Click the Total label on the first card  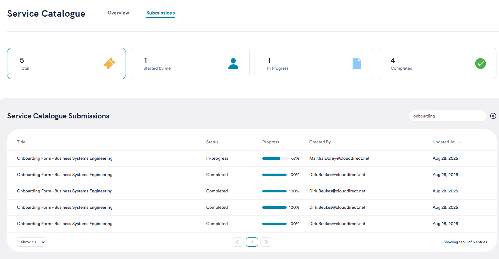24,68
